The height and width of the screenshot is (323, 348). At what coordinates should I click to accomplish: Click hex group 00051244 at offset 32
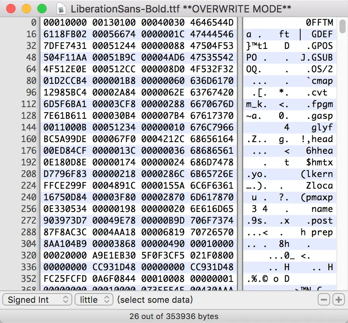[114, 46]
